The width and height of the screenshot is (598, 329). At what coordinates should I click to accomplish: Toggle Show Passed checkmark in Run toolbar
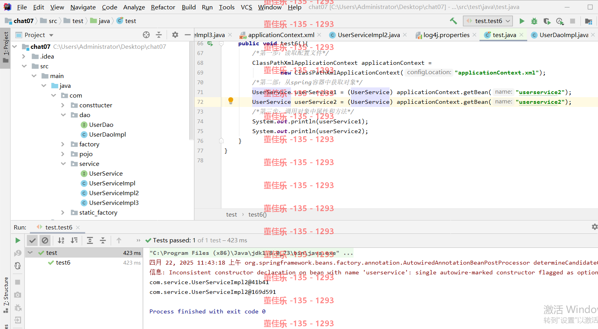(x=32, y=240)
